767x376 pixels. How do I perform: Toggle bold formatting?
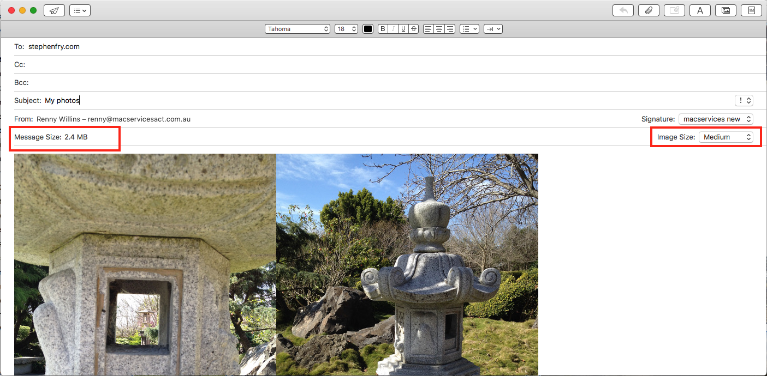pyautogui.click(x=383, y=29)
